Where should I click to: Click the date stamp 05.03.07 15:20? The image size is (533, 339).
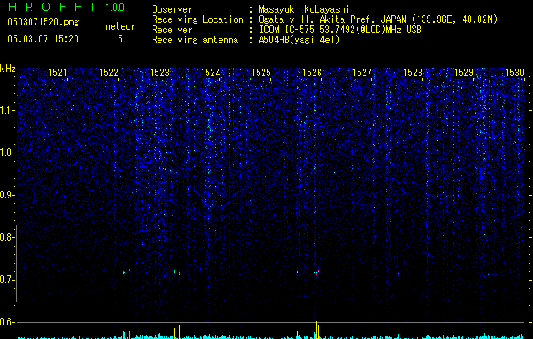(43, 39)
